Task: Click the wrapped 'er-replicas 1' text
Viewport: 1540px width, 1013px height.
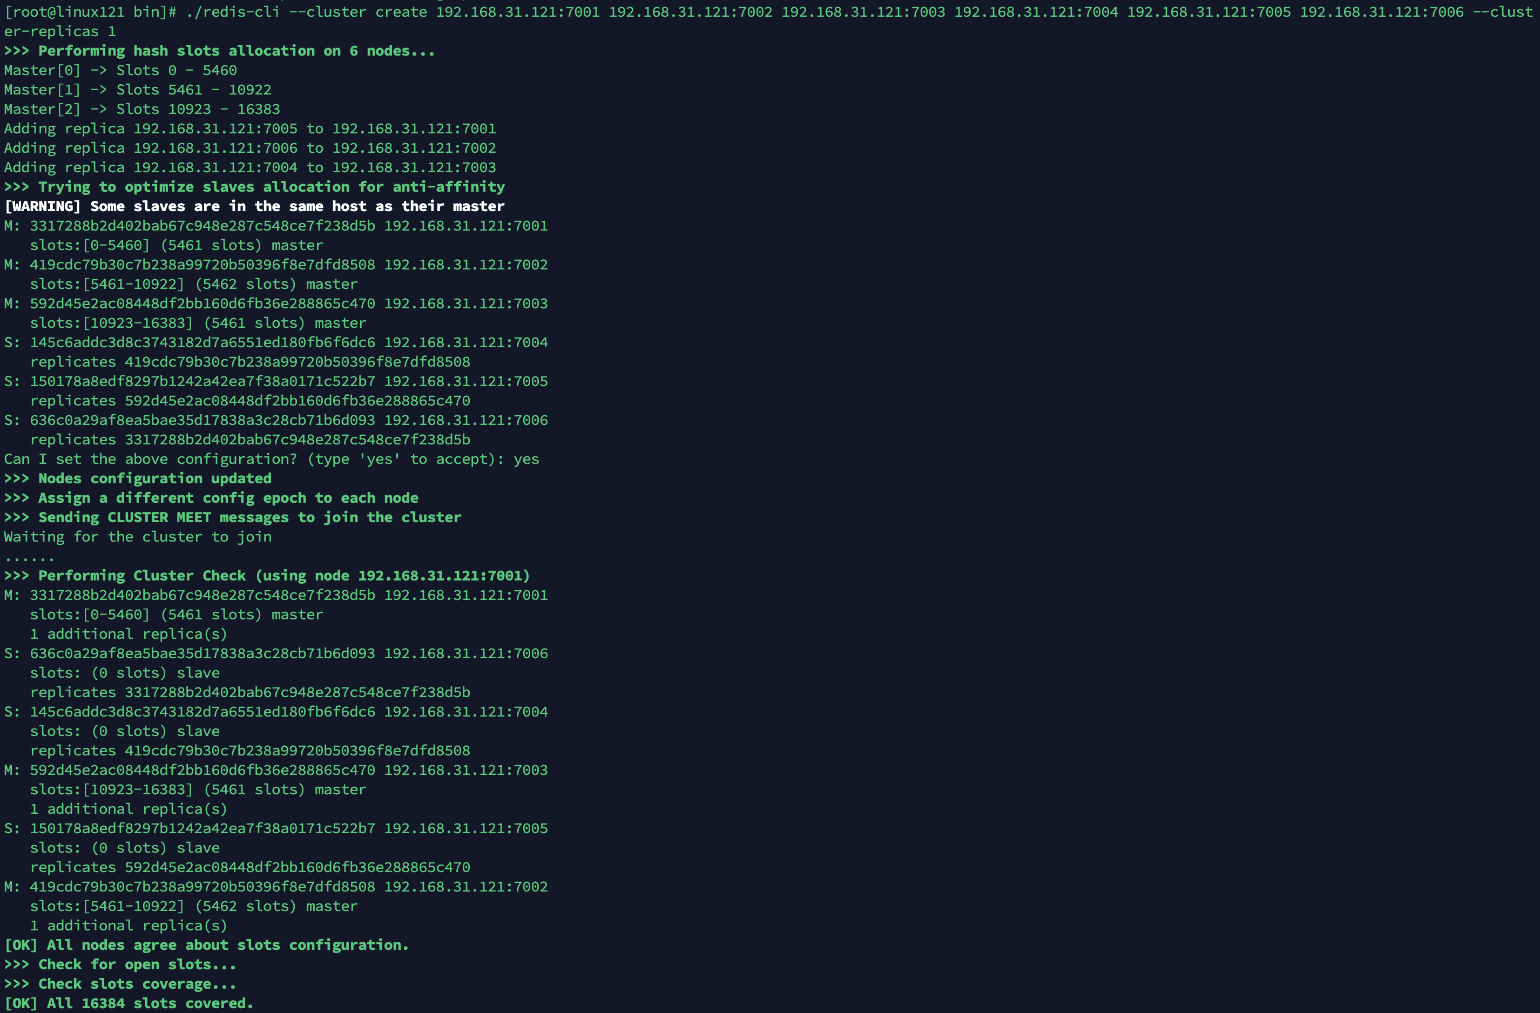Action: [x=60, y=32]
